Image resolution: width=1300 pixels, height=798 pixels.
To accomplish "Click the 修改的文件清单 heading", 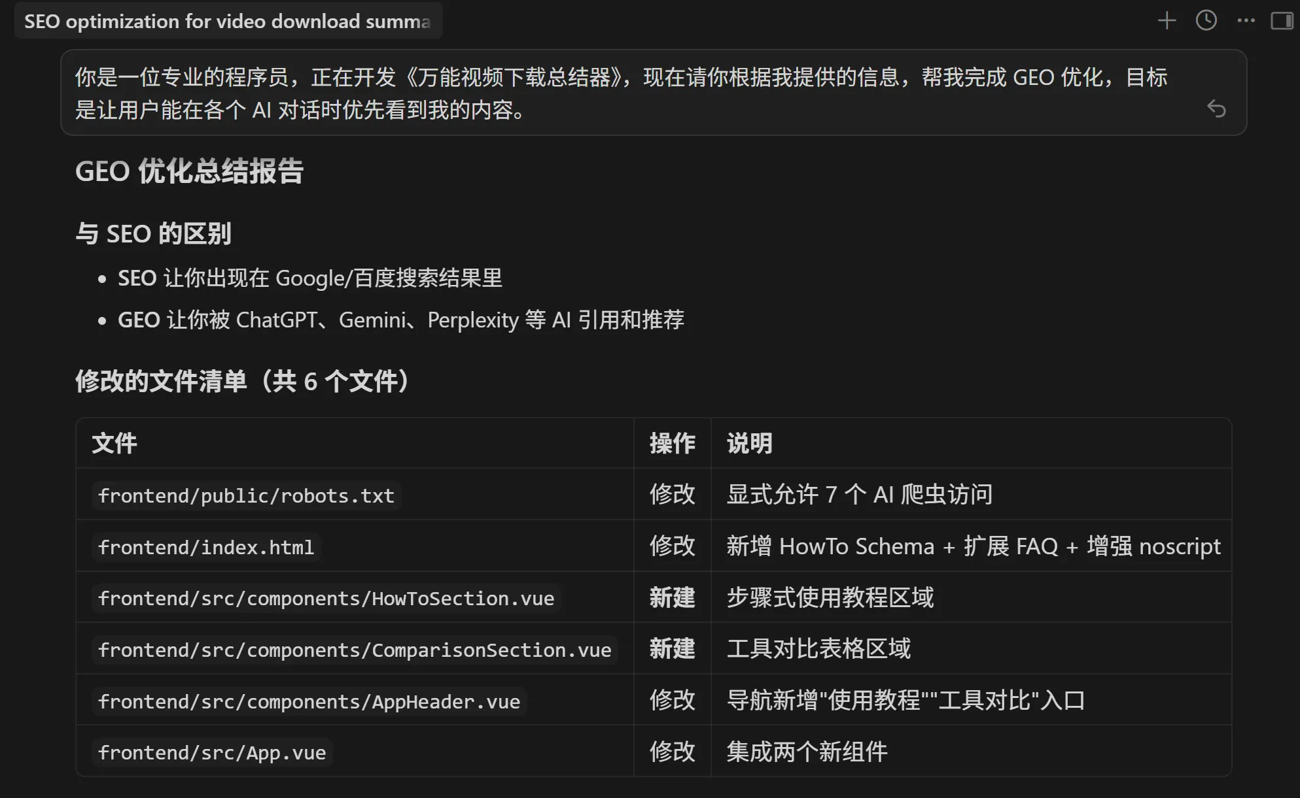I will (242, 381).
